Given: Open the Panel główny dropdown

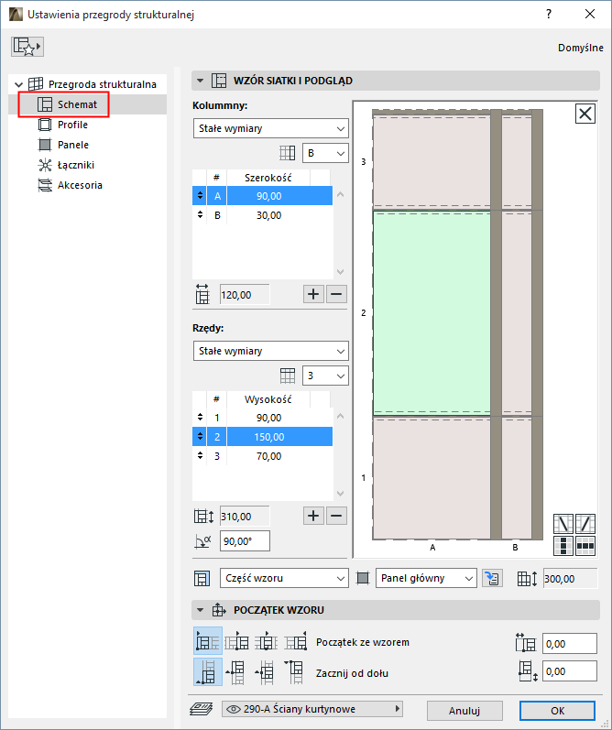Looking at the screenshot, I should [426, 578].
